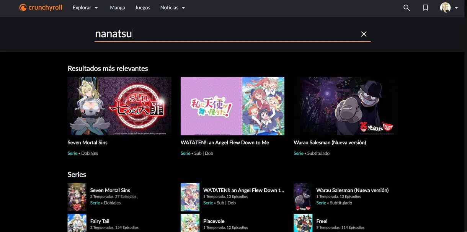Select Free! poster thumbnail
The width and height of the screenshot is (467, 232).
(303, 223)
